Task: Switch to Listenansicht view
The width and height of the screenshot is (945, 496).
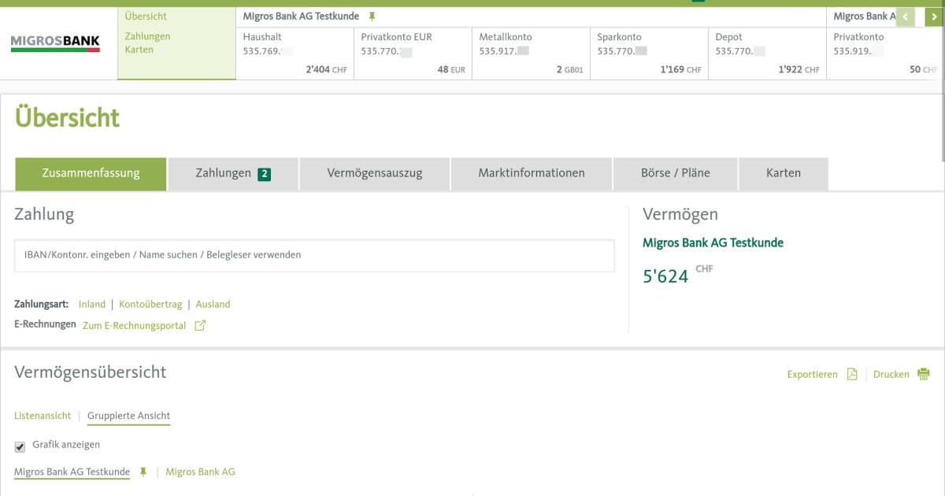Action: point(42,415)
